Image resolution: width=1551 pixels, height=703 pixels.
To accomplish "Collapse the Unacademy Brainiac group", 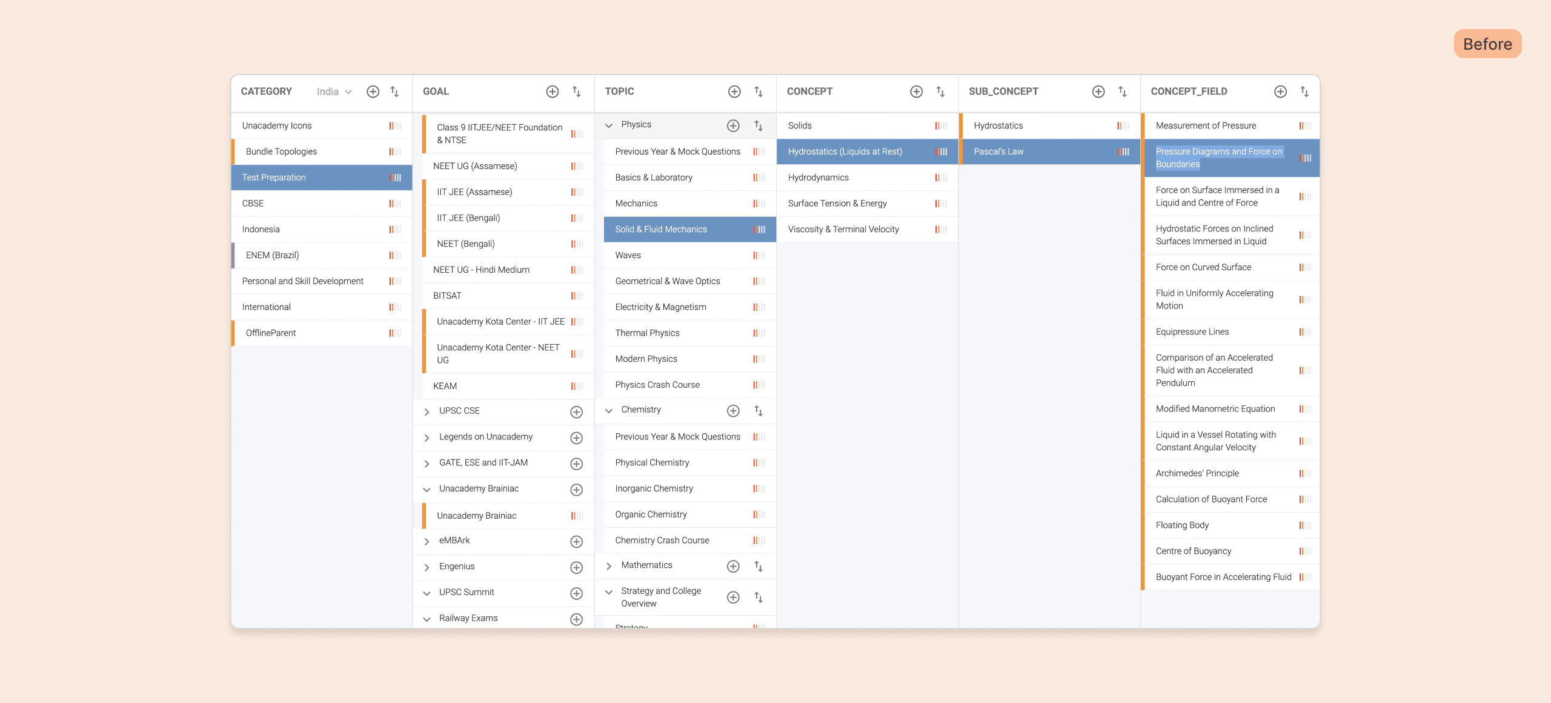I will [427, 490].
